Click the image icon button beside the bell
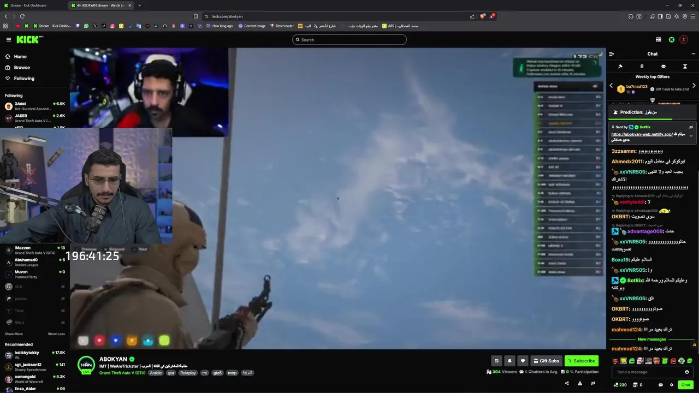The height and width of the screenshot is (393, 699). click(496, 361)
